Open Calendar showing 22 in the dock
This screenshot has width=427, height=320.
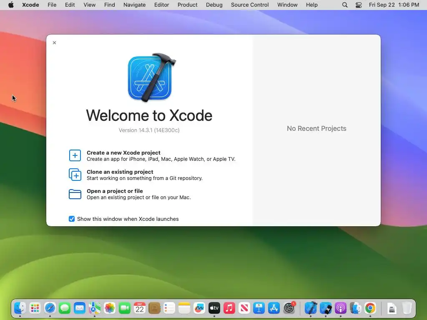tap(139, 308)
